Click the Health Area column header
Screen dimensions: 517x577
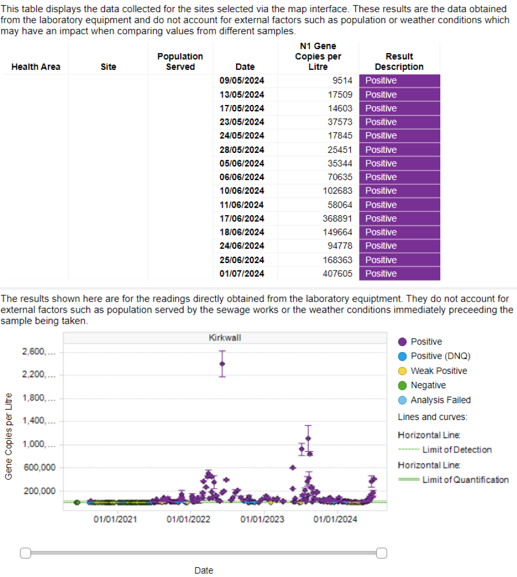coord(35,67)
